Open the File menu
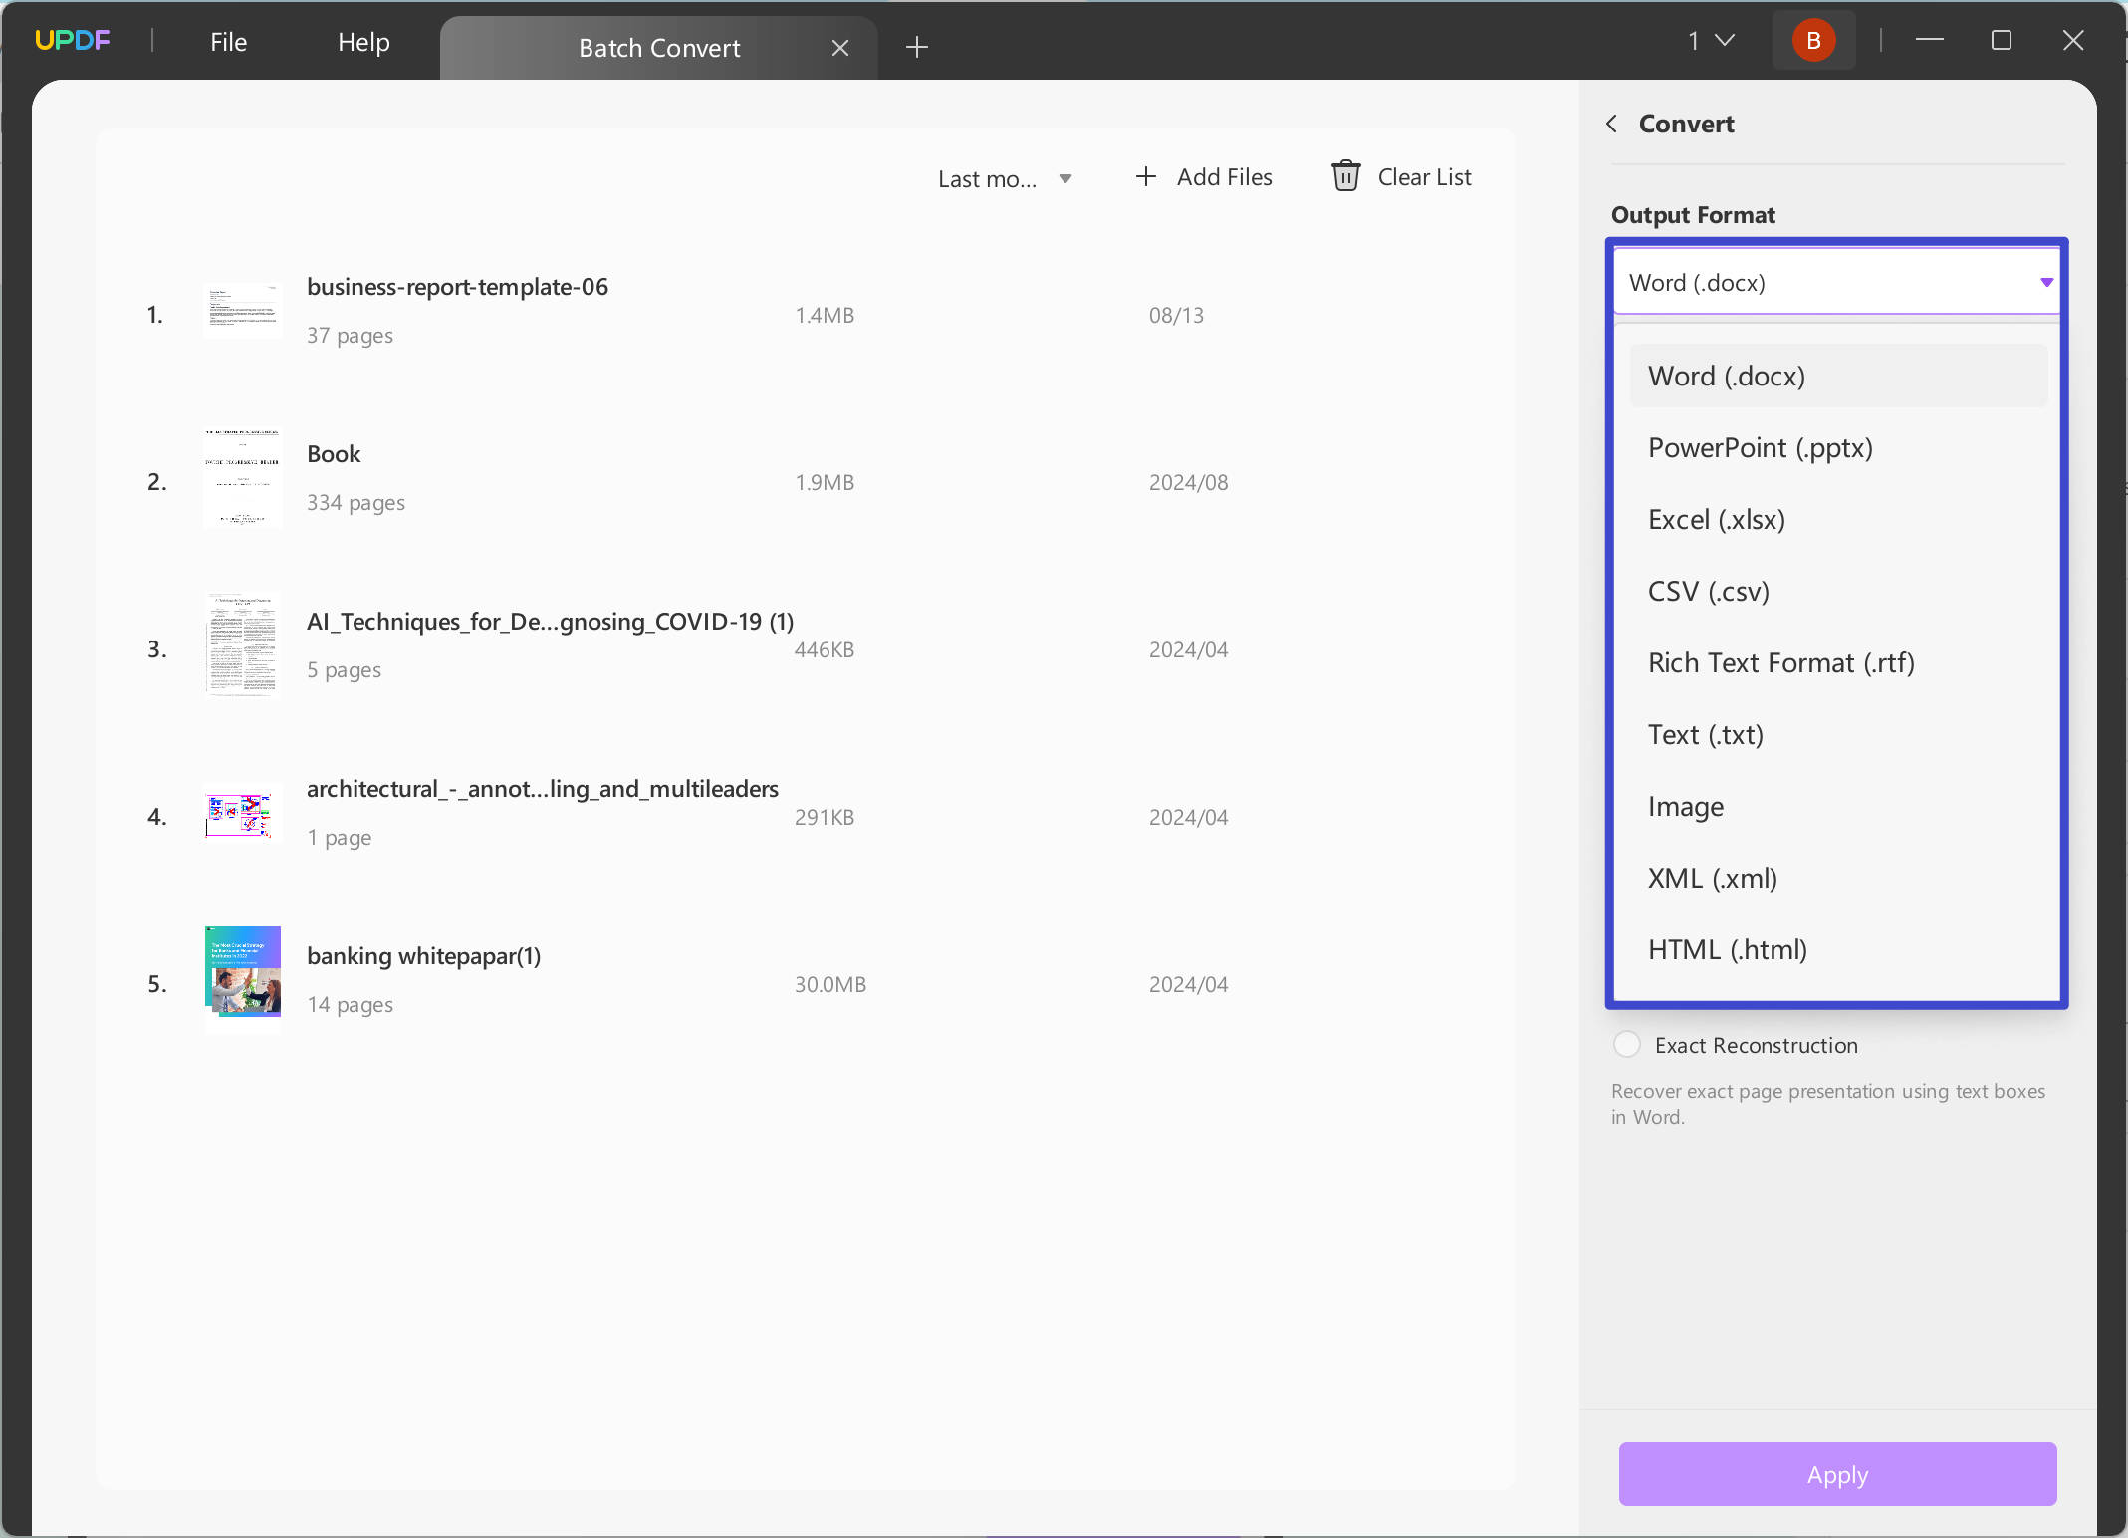This screenshot has height=1538, width=2128. [x=228, y=42]
